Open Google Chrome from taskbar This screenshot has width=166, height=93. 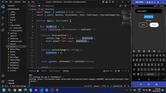coord(15,90)
